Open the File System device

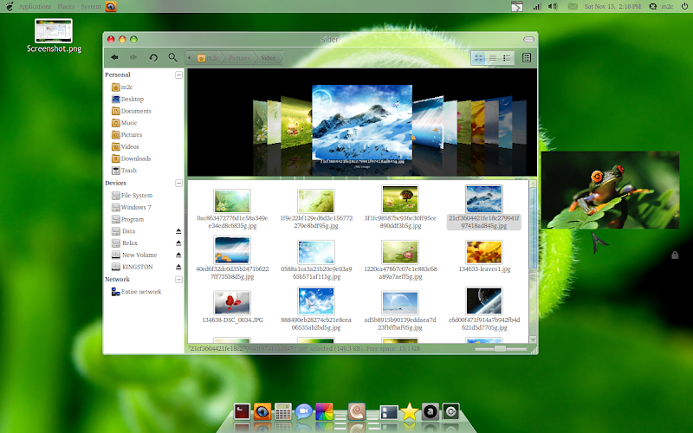tap(132, 196)
